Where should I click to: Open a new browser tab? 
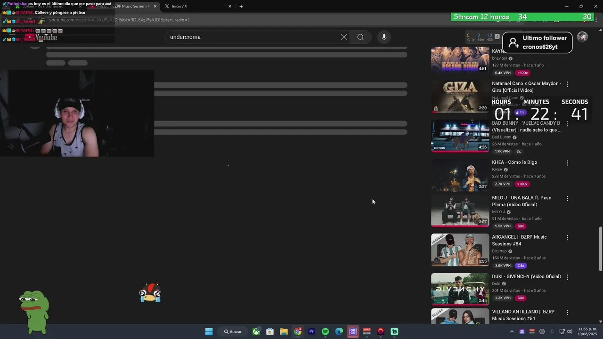tap(241, 6)
